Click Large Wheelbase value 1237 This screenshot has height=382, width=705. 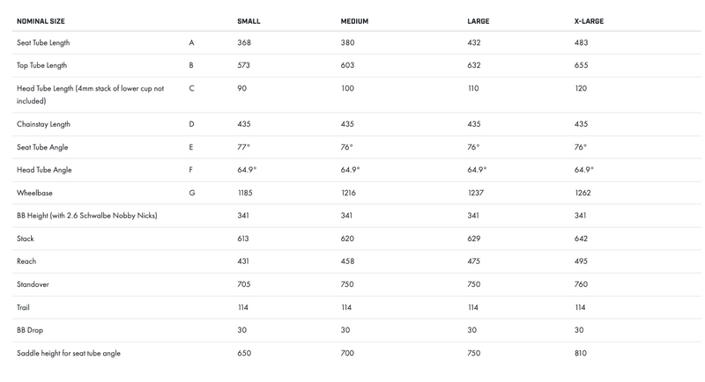coord(475,193)
